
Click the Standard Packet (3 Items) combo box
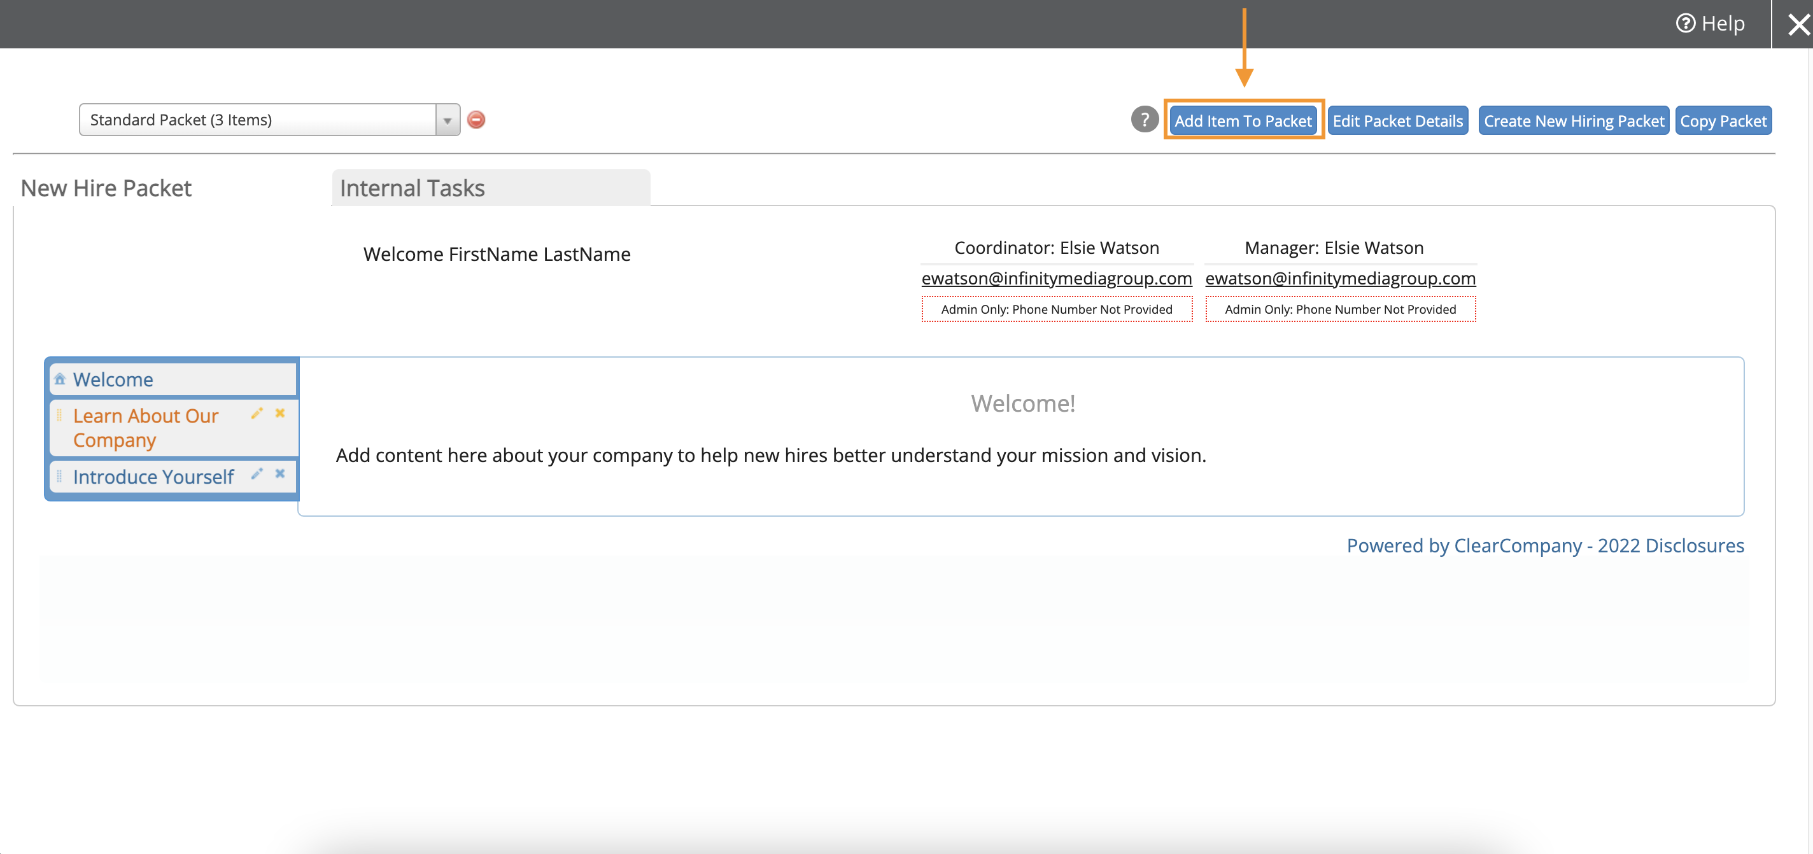click(258, 120)
